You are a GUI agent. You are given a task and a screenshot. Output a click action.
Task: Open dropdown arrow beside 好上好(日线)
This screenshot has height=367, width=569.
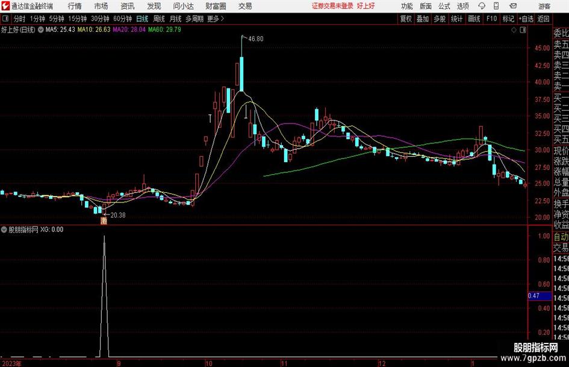[x=41, y=30]
